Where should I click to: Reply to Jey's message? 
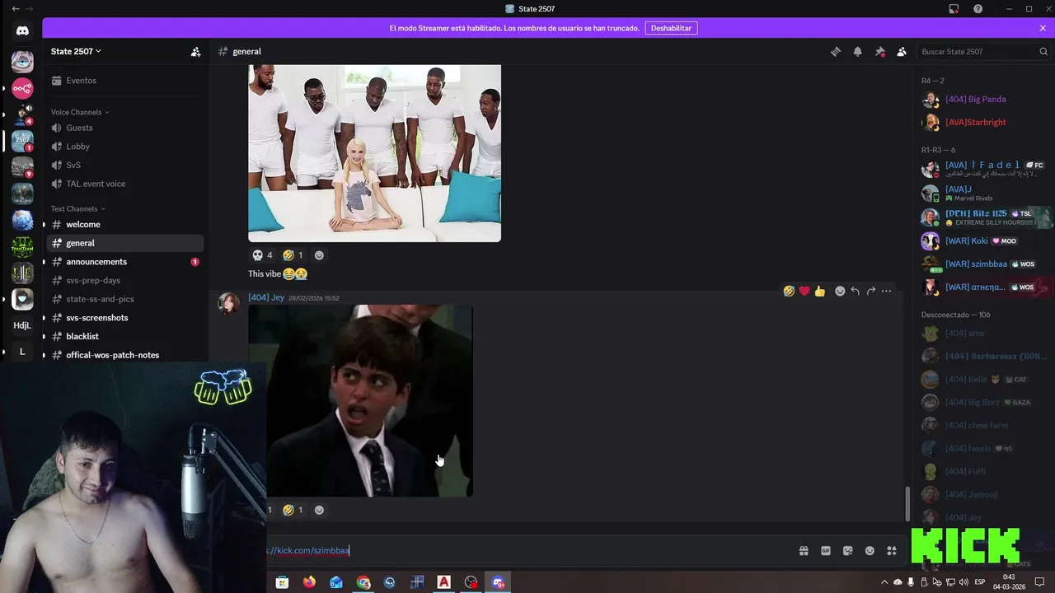point(855,291)
